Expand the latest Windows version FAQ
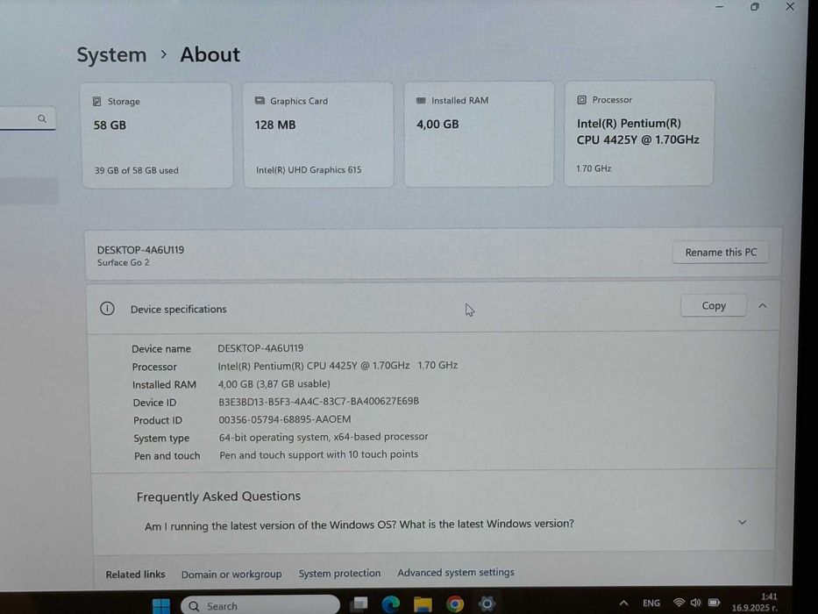The image size is (818, 614). coord(742,522)
